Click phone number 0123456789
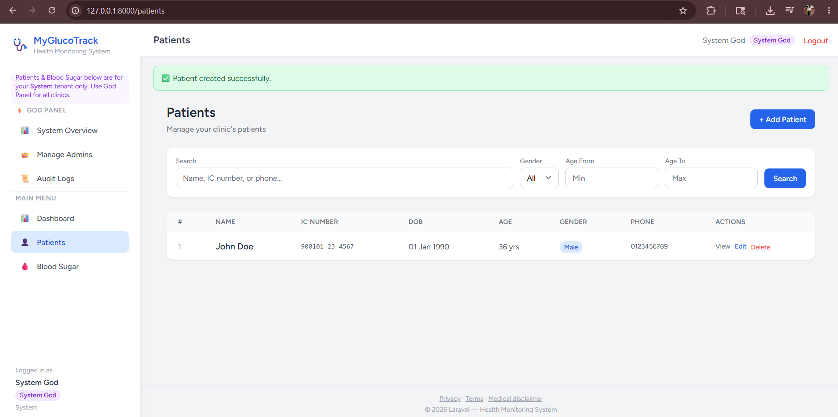This screenshot has height=417, width=838. [x=649, y=246]
